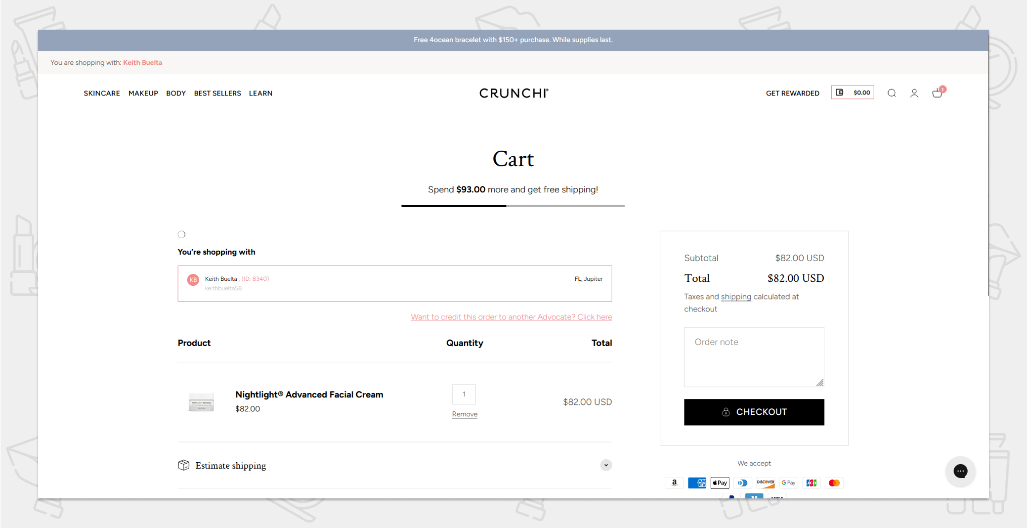
Task: Select the advocate location "FL, Jupiter"
Action: click(588, 279)
